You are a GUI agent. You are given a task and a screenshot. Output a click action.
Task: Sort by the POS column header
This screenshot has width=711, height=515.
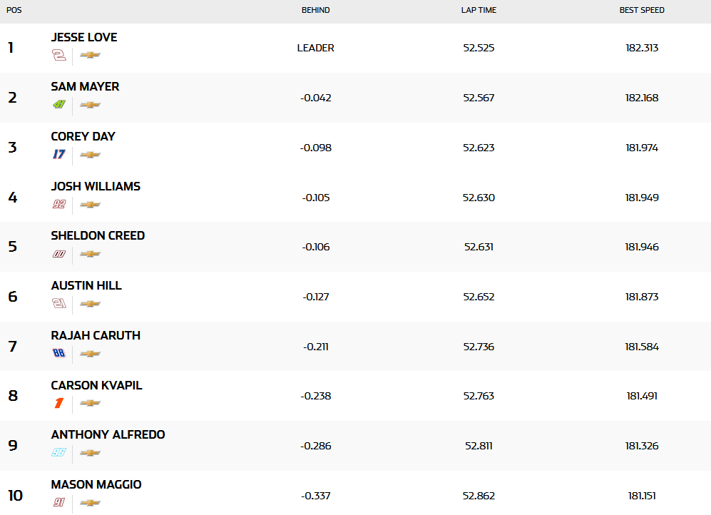coord(14,11)
